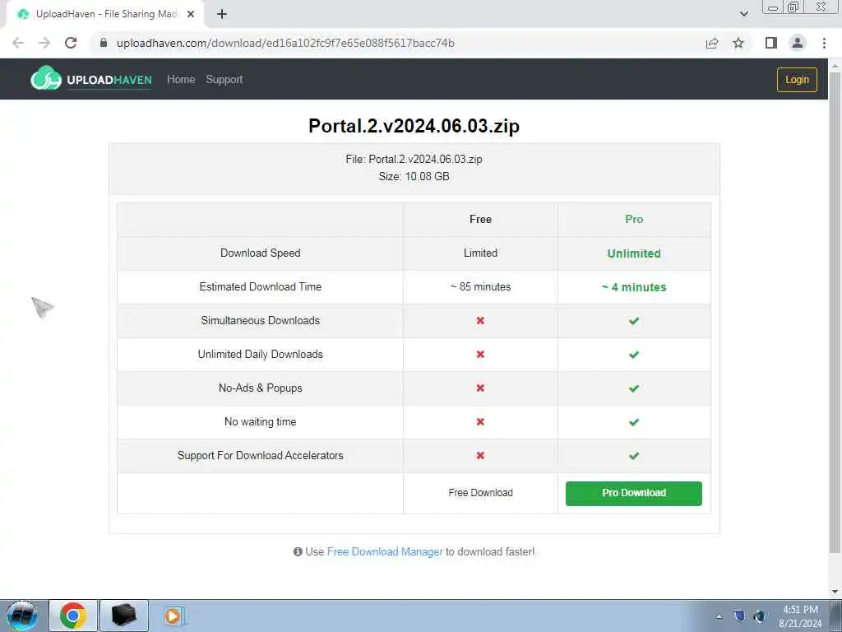Screen dimensions: 842x632
Task: Open the Support navigation link
Action: point(224,80)
